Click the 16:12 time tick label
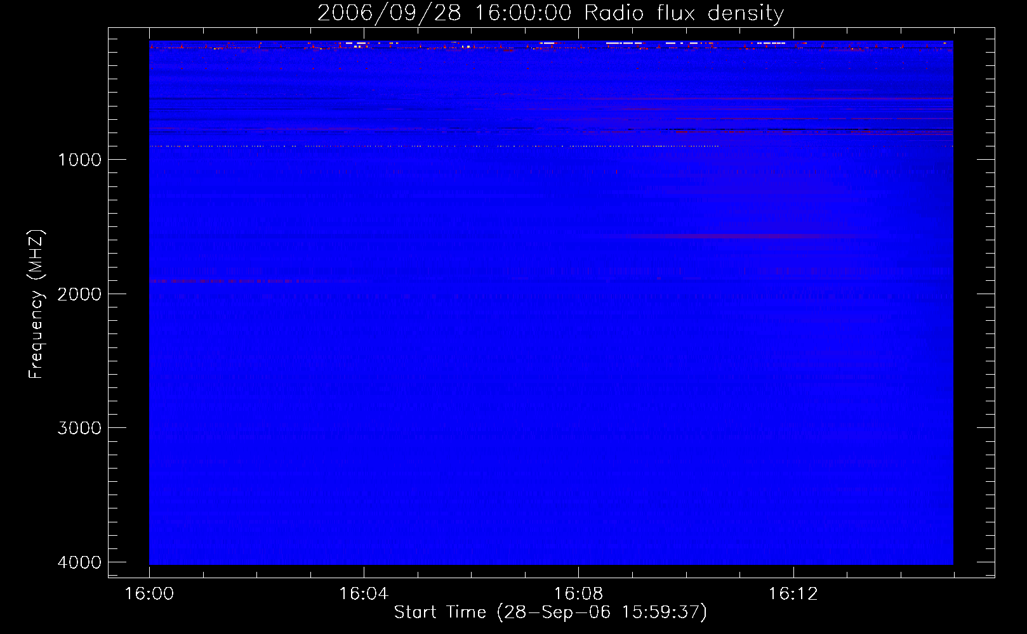 click(x=793, y=594)
